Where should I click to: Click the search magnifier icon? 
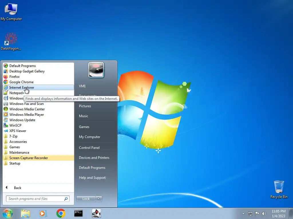pyautogui.click(x=66, y=199)
